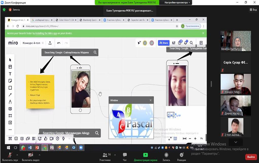Switch to Color Vision browser tab
This screenshot has width=259, height=163.
[66, 20]
